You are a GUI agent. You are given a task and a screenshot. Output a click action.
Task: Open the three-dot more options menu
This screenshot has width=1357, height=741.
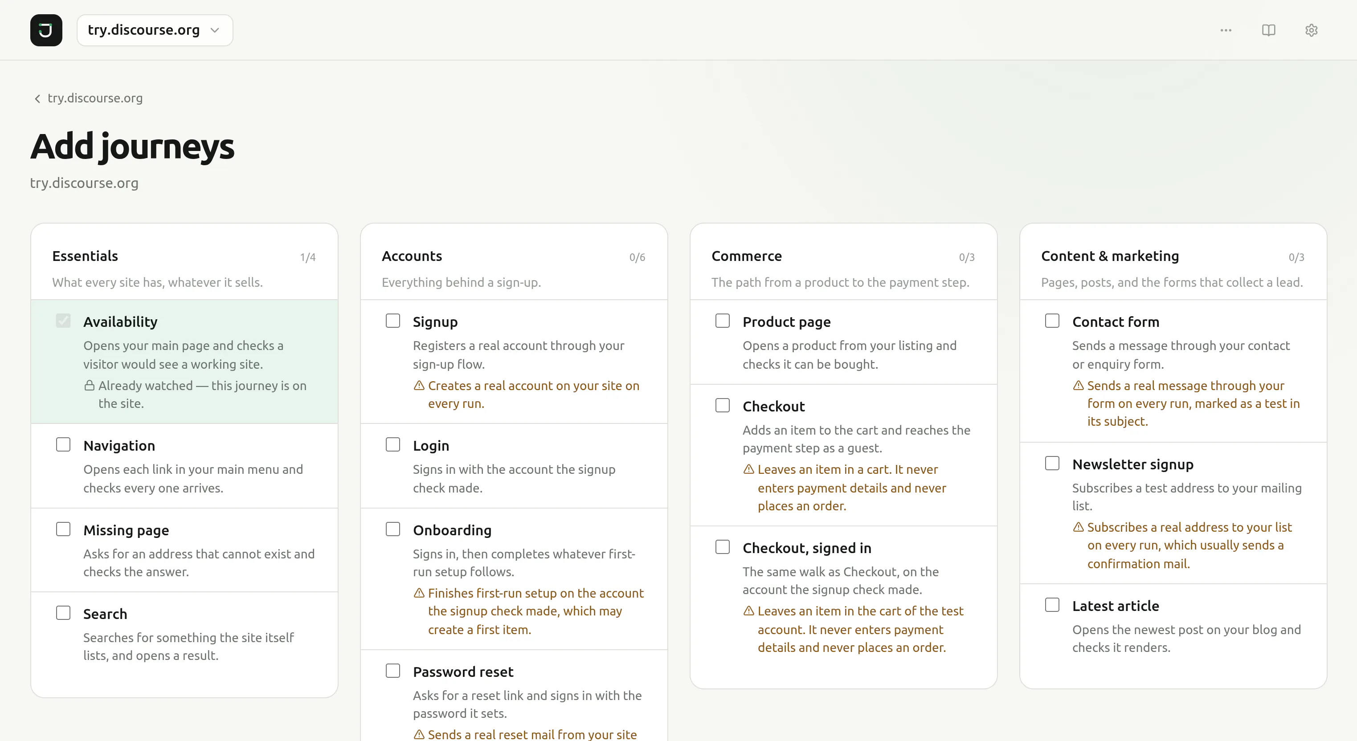(1226, 30)
